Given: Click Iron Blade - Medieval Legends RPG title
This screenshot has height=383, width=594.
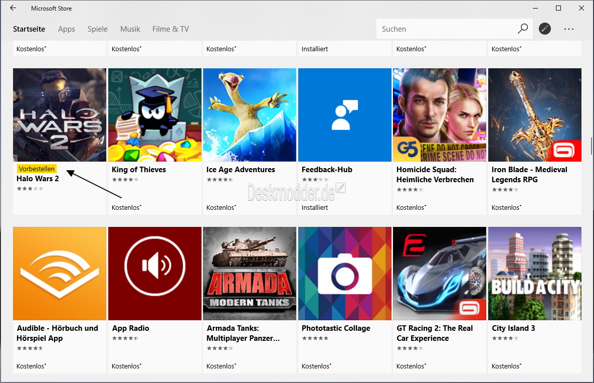Looking at the screenshot, I should pos(529,175).
